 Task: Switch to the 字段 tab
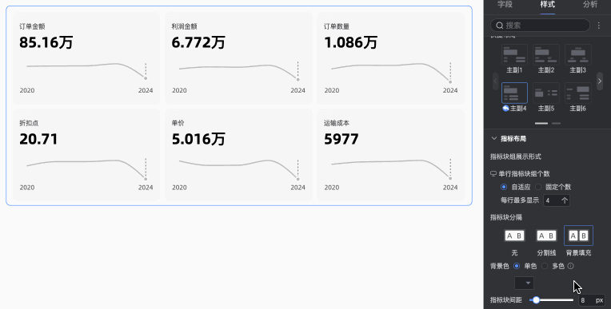point(505,5)
